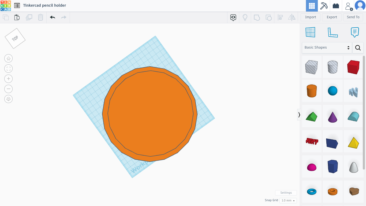Switch to Blocks pickaxe mode
366x206 pixels.
pyautogui.click(x=324, y=6)
